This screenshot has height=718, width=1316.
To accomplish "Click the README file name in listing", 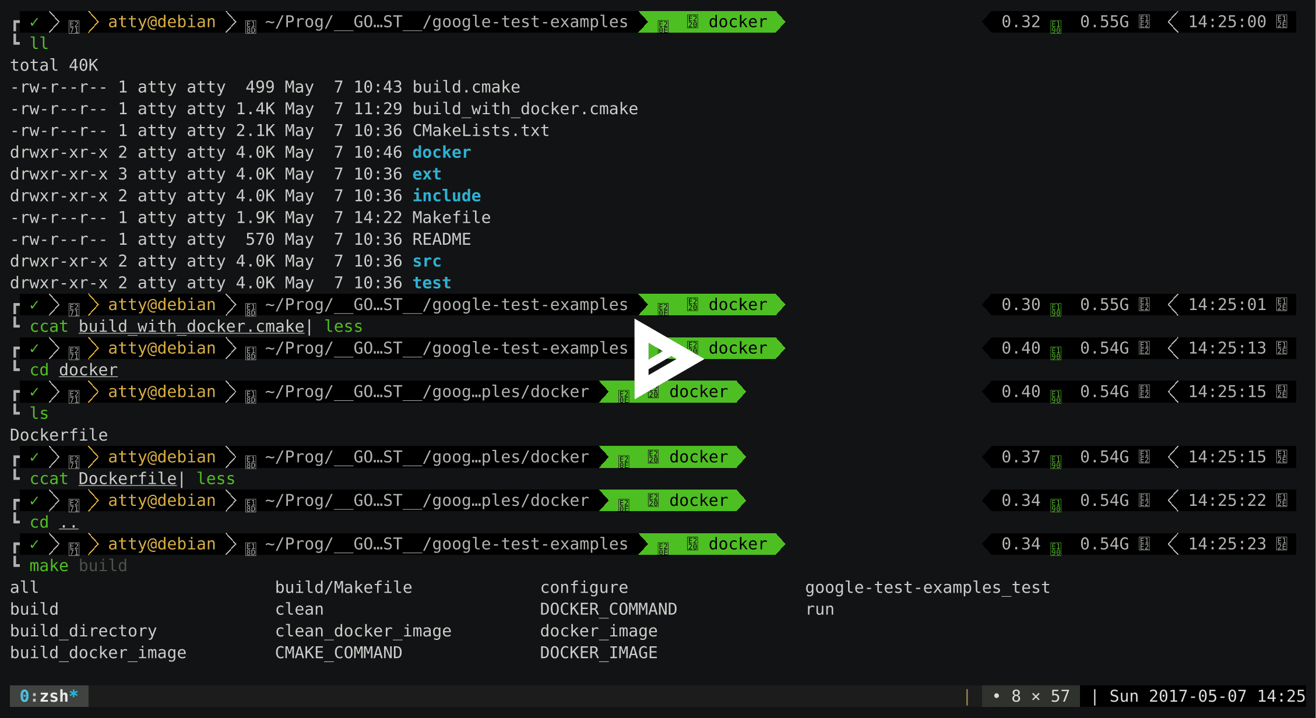I will coord(442,240).
